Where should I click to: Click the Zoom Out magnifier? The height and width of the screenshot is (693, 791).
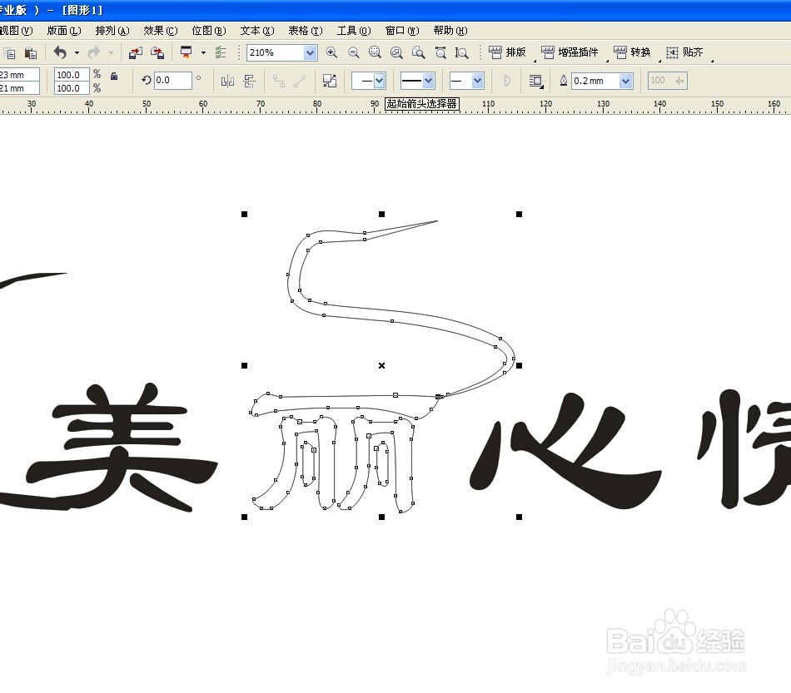pos(354,52)
